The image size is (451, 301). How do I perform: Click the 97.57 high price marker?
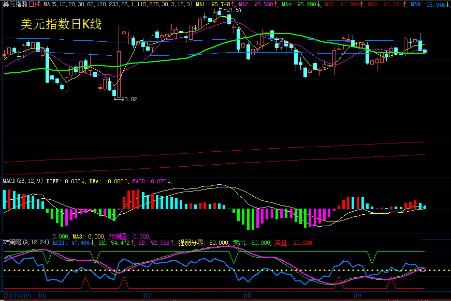(x=233, y=10)
